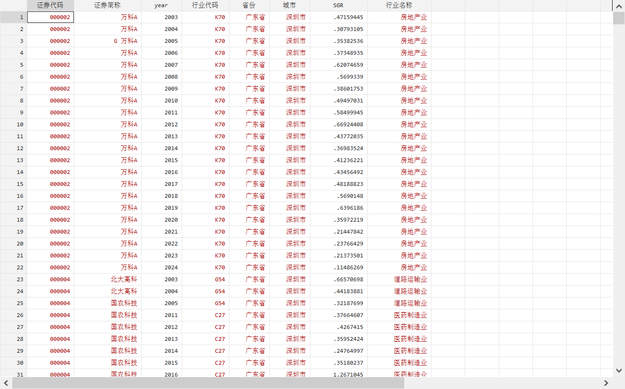Click SGR value .41236221

point(338,160)
